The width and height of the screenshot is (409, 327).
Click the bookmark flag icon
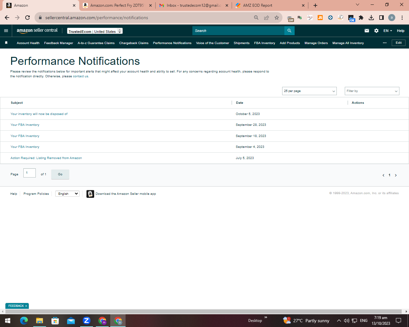tap(6, 43)
